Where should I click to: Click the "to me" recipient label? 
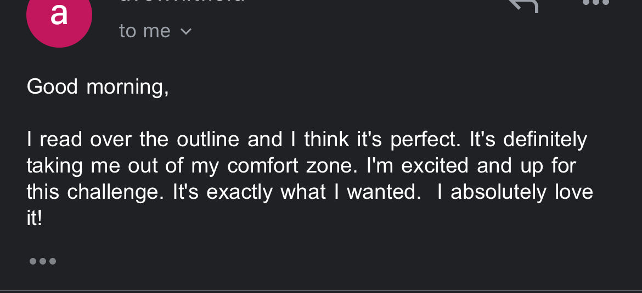click(145, 31)
